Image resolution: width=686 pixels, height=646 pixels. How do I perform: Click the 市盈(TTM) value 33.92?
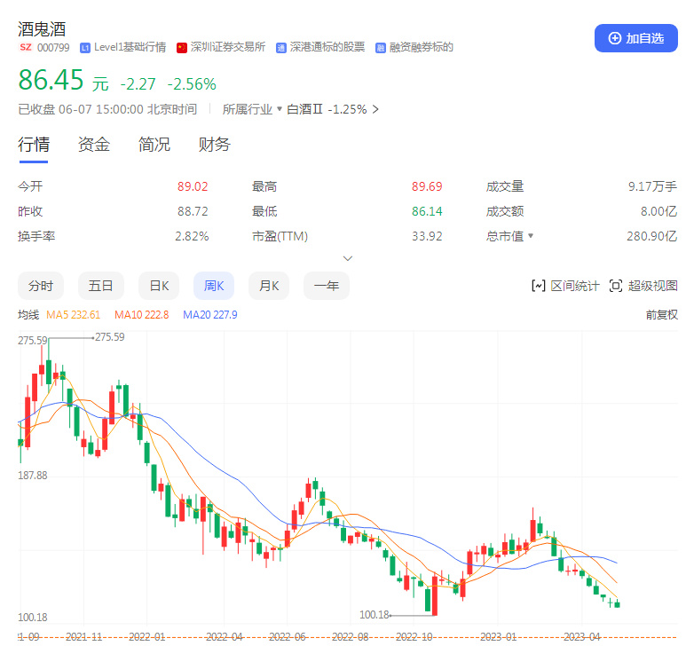point(427,236)
